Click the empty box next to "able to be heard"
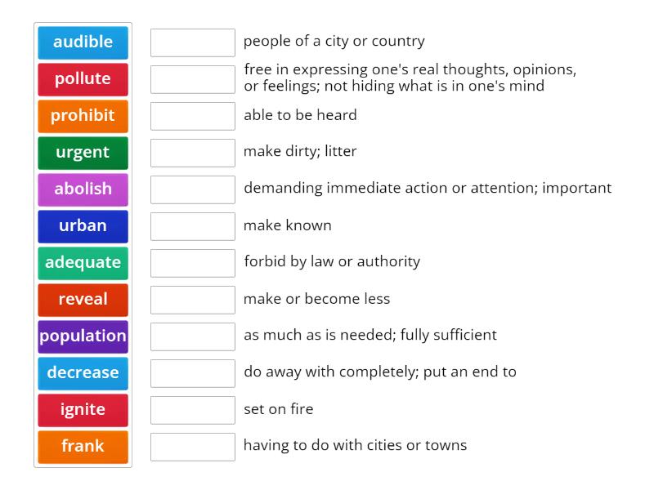The height and width of the screenshot is (490, 654). tap(193, 116)
